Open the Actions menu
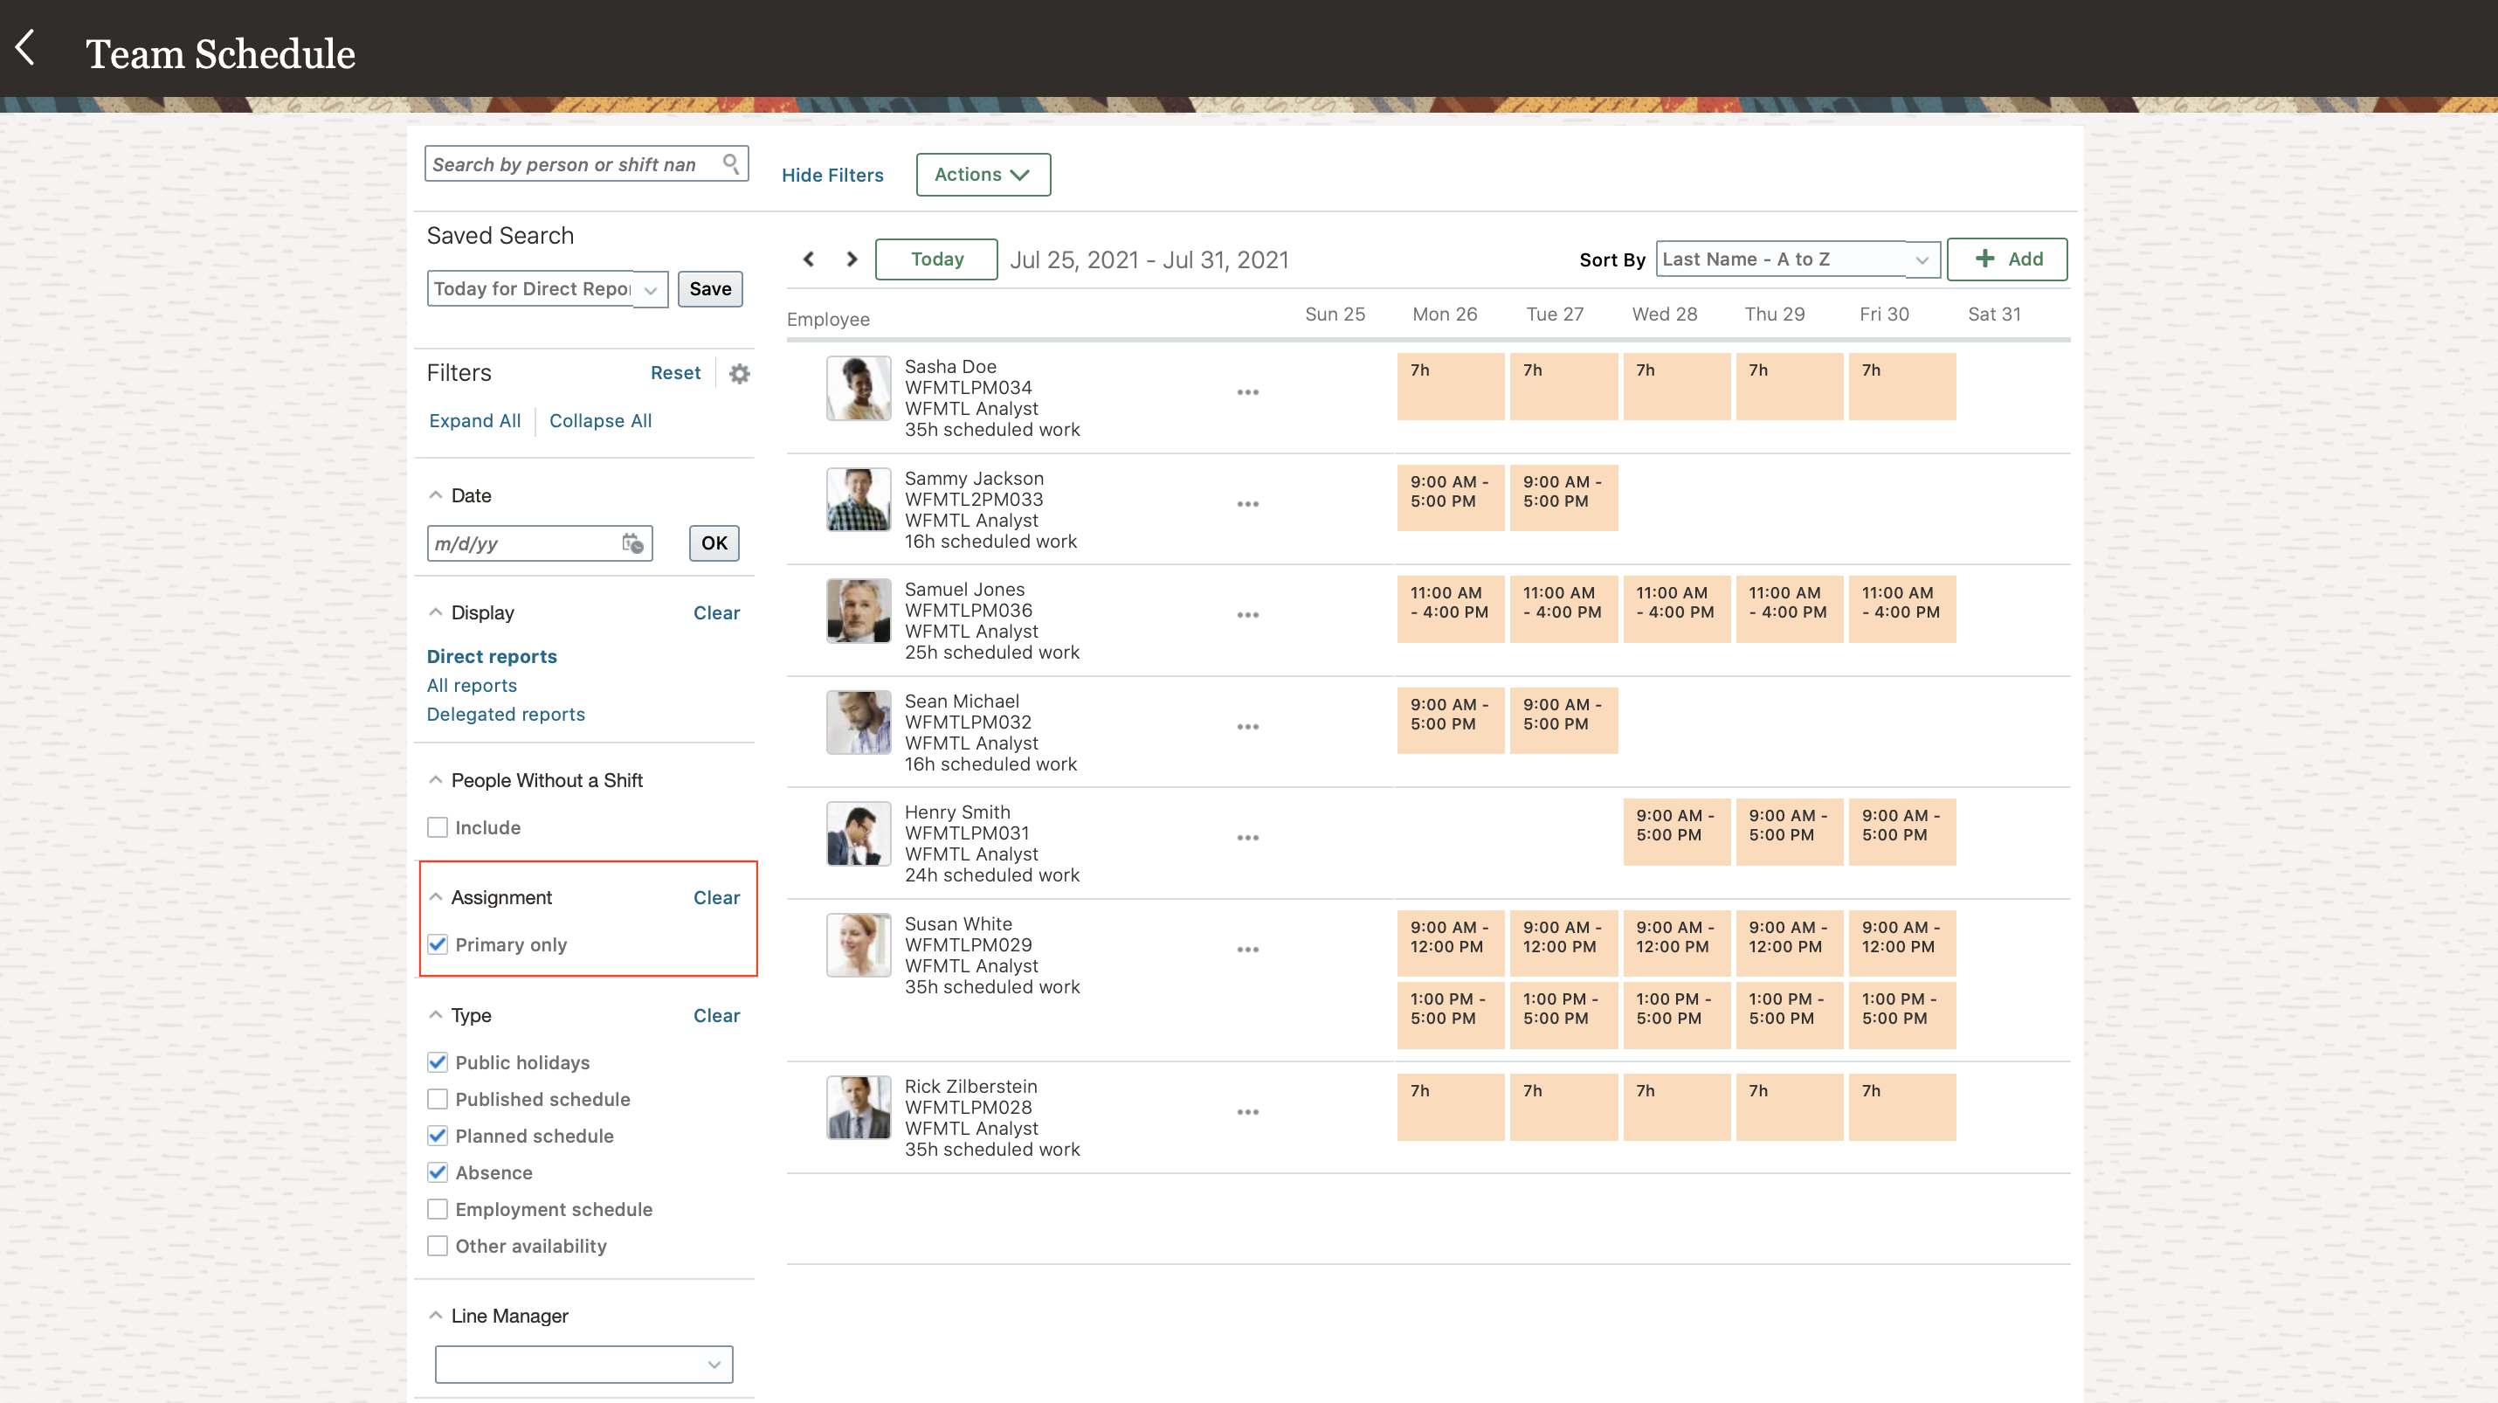 (x=983, y=175)
